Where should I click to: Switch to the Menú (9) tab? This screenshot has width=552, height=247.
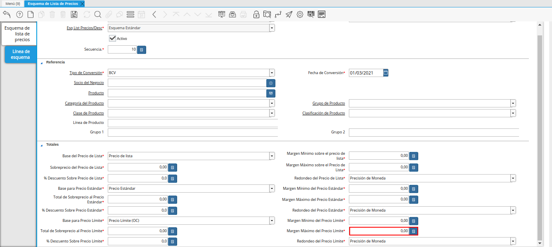click(x=12, y=4)
